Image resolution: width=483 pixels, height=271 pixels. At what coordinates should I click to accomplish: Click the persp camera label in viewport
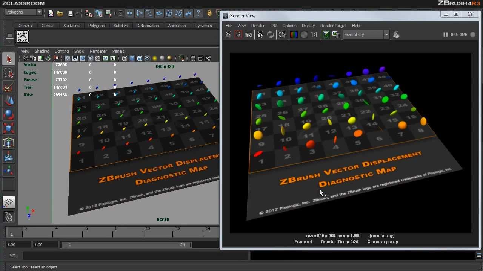163,219
